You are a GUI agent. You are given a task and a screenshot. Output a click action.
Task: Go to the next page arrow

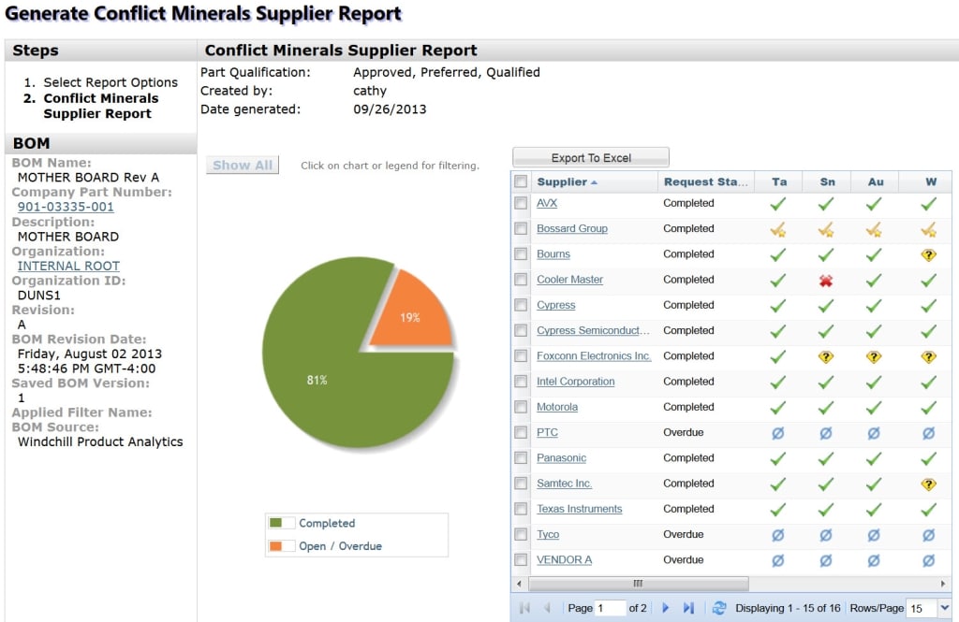(x=666, y=608)
